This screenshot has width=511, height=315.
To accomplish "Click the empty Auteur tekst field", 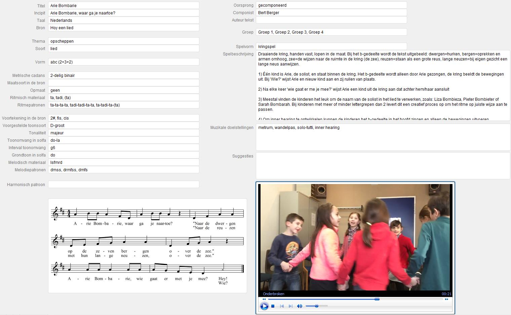I will click(x=331, y=20).
